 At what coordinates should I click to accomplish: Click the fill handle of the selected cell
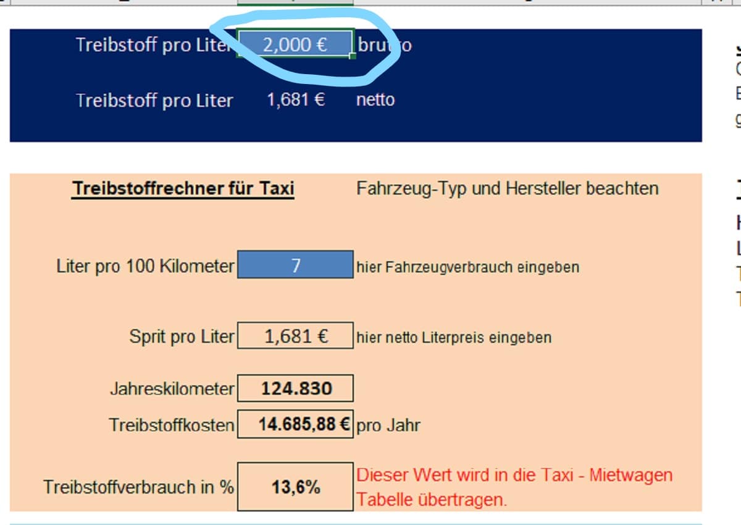[x=353, y=57]
